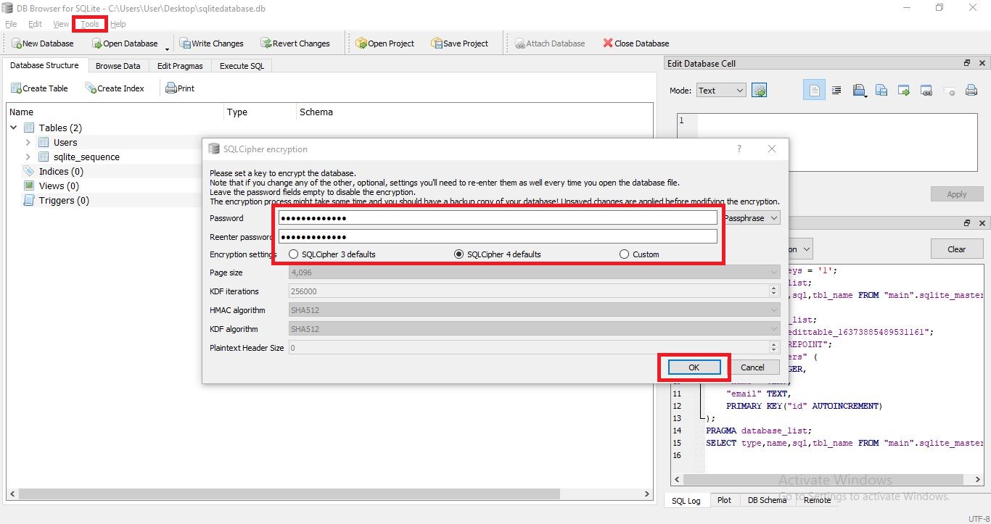Open the HMAC algorithm dropdown
The width and height of the screenshot is (991, 524).
pyautogui.click(x=535, y=310)
